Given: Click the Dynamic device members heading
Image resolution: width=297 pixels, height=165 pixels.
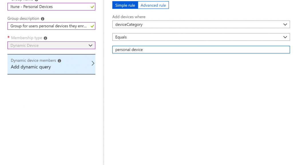Looking at the screenshot, I should [x=33, y=60].
